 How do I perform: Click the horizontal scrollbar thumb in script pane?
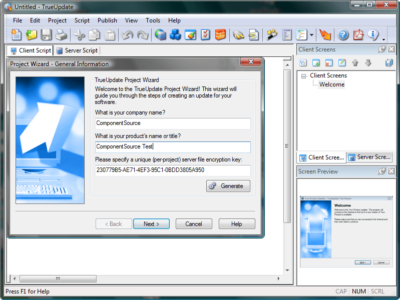click(x=58, y=278)
